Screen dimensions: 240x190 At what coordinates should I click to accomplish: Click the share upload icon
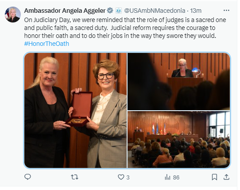226,177
